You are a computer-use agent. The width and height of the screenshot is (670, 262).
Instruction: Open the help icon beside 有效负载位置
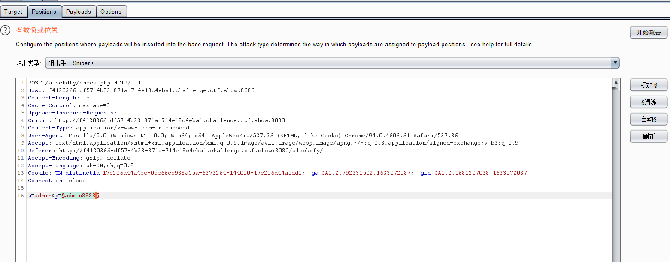tap(5, 30)
